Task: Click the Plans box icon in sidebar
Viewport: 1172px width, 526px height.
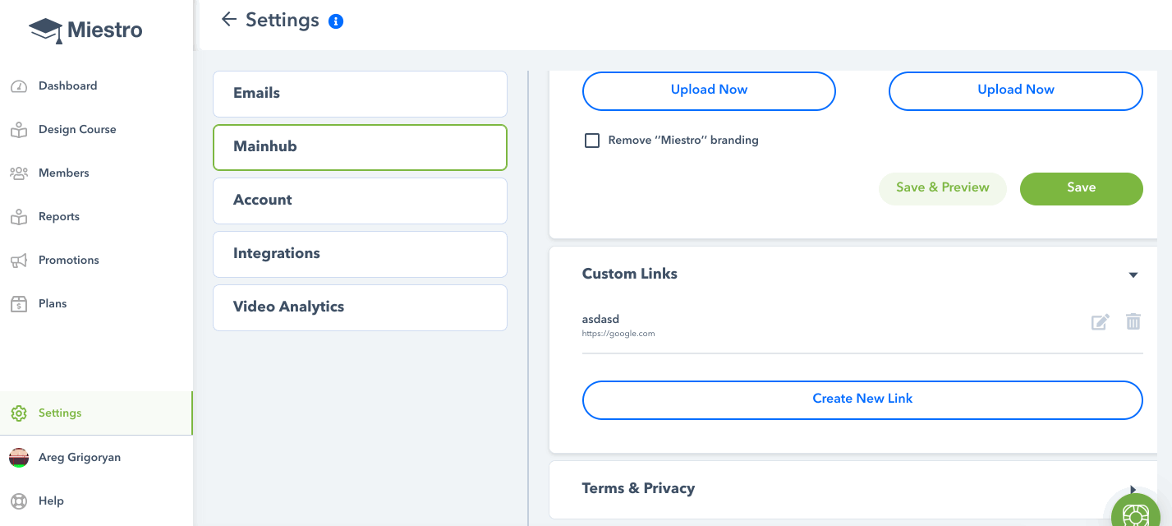Action: (x=19, y=304)
